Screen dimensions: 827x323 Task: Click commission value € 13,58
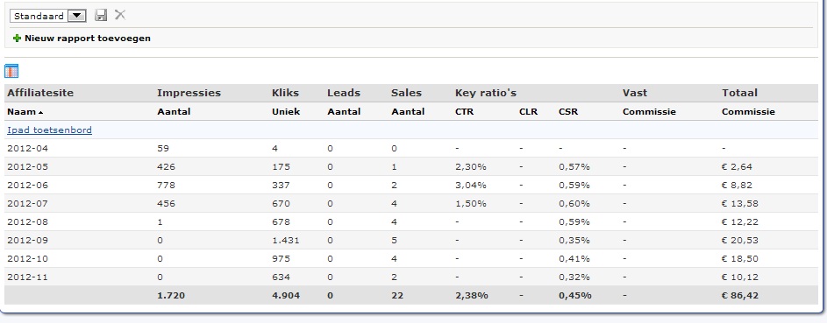740,204
